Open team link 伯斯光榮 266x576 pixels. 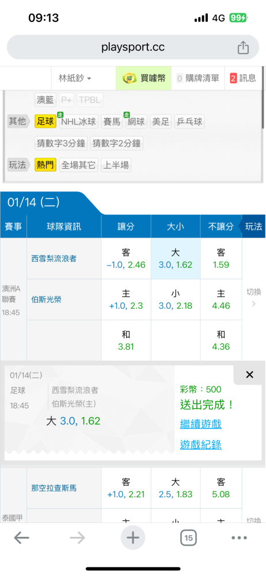pos(46,300)
